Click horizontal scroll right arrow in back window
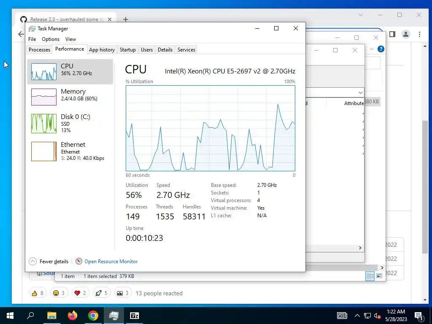Image resolution: width=432 pixels, height=324 pixels. (382, 267)
